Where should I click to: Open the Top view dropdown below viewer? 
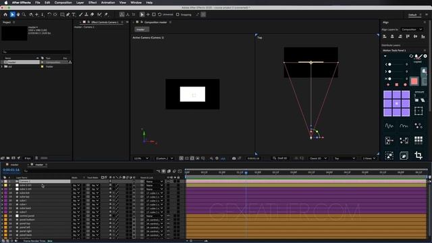tap(344, 158)
